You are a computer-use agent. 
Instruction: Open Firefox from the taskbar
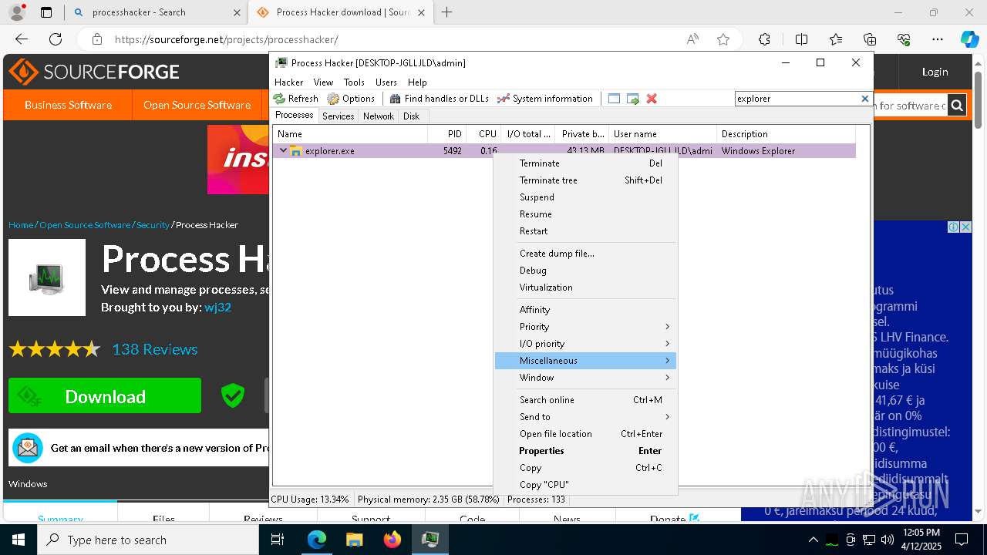392,540
